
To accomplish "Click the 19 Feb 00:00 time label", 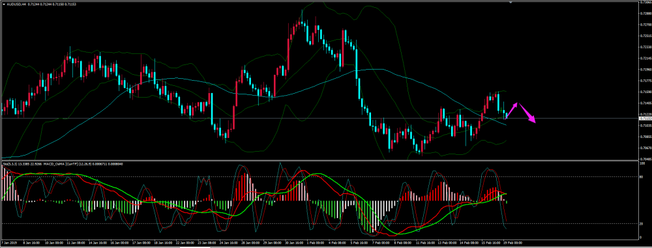I will click(x=512, y=243).
